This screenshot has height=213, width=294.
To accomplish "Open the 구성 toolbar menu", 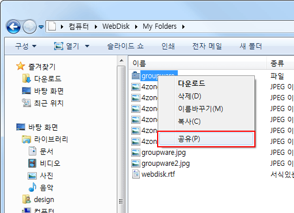I will pos(26,46).
